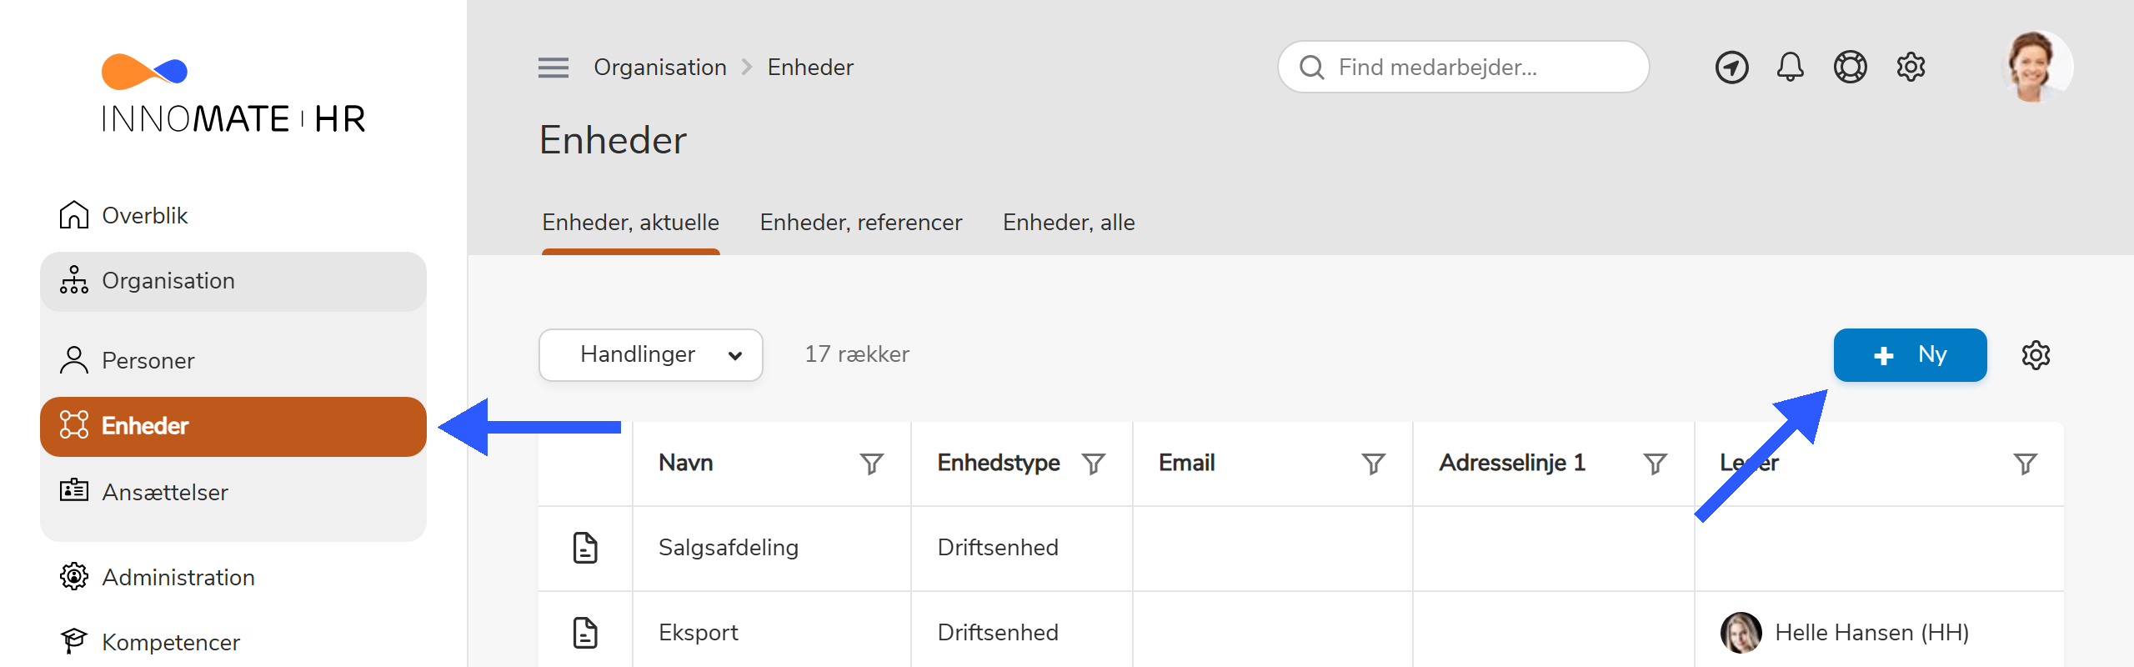This screenshot has width=2134, height=667.
Task: Filter the Email column
Action: (x=1372, y=464)
